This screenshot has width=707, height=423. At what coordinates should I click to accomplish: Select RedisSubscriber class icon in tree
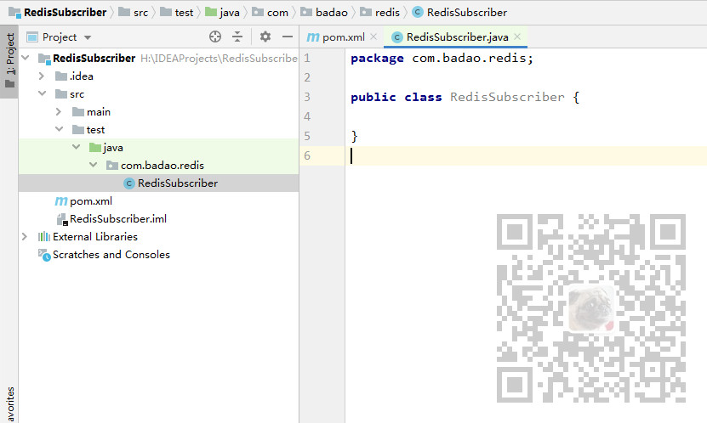click(x=129, y=183)
